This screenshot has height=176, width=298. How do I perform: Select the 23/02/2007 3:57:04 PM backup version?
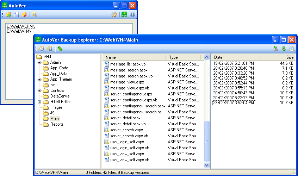tap(234, 103)
